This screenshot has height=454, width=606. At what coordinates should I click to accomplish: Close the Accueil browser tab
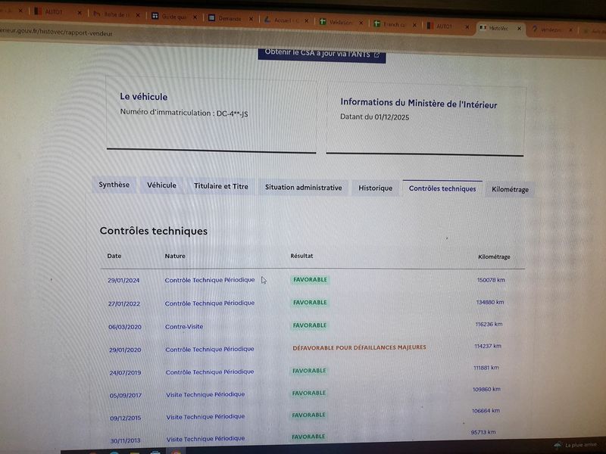pos(306,21)
